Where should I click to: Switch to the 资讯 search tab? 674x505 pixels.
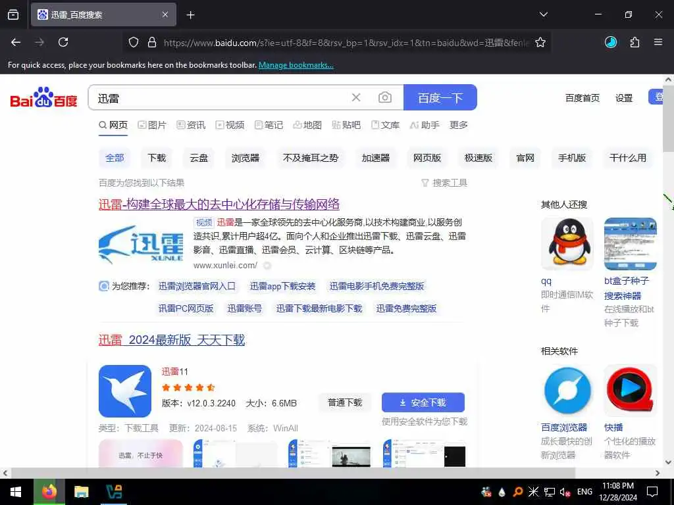tap(192, 125)
